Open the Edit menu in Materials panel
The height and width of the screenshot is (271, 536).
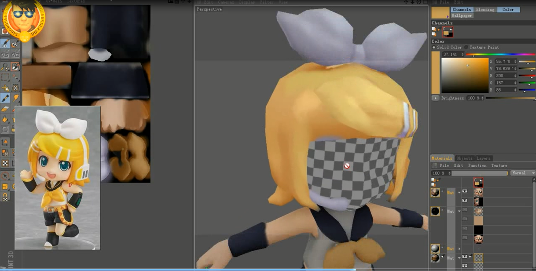click(458, 165)
